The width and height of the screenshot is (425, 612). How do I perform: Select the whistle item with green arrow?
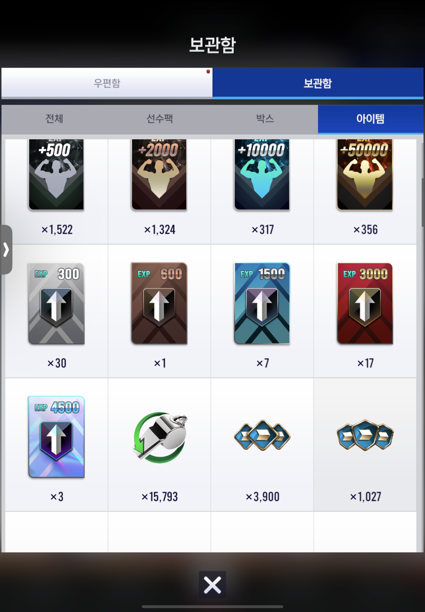(160, 437)
